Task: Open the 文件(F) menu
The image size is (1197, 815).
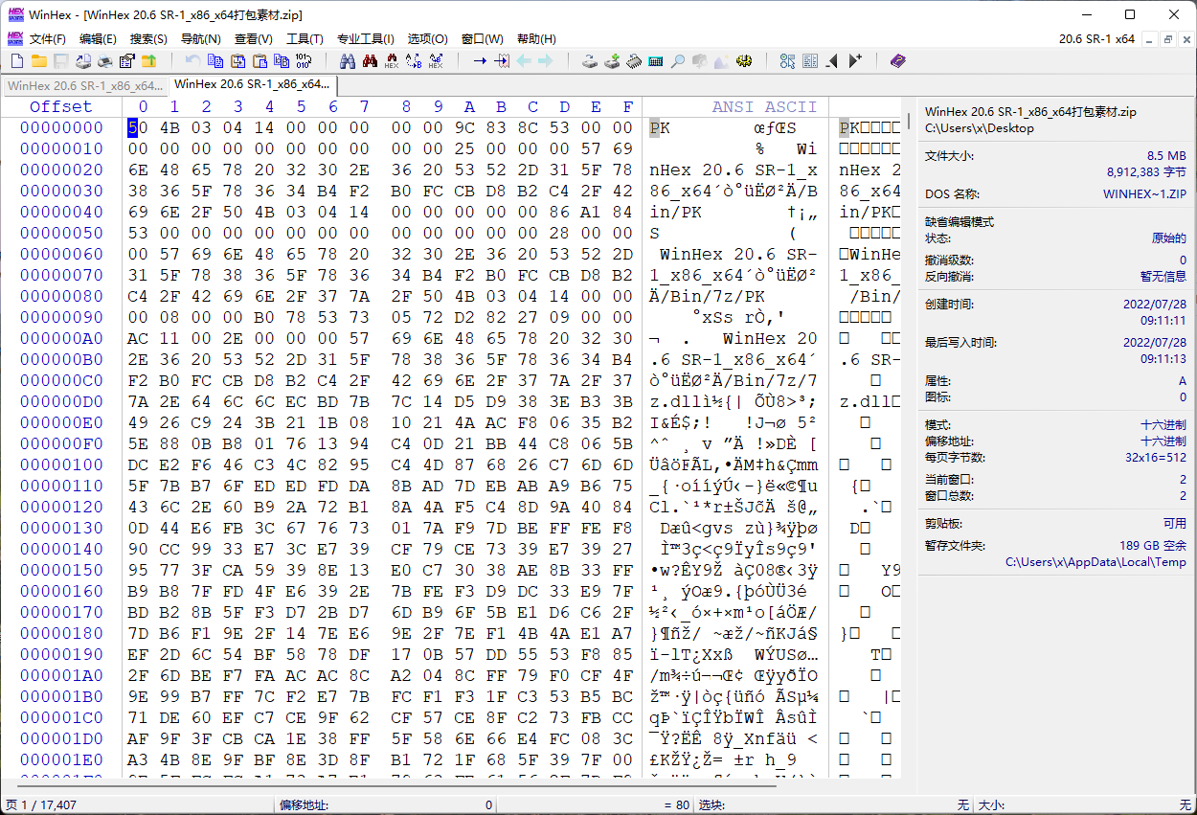Action: (x=48, y=39)
